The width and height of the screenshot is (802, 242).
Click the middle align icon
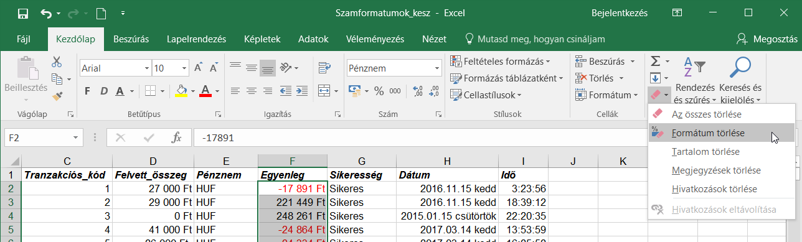pyautogui.click(x=252, y=67)
